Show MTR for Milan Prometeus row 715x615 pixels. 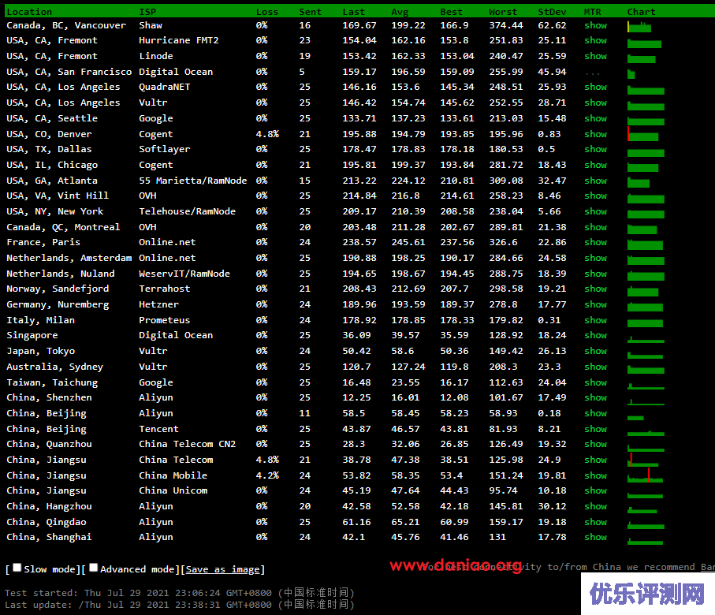[x=595, y=320]
